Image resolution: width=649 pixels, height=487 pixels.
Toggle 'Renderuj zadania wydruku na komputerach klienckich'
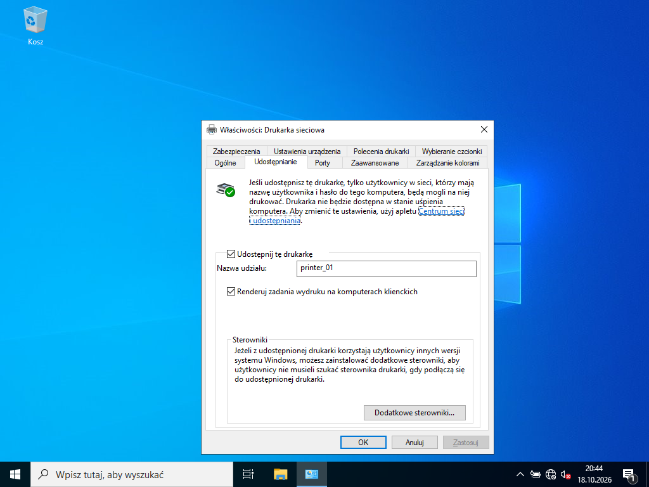tap(231, 292)
